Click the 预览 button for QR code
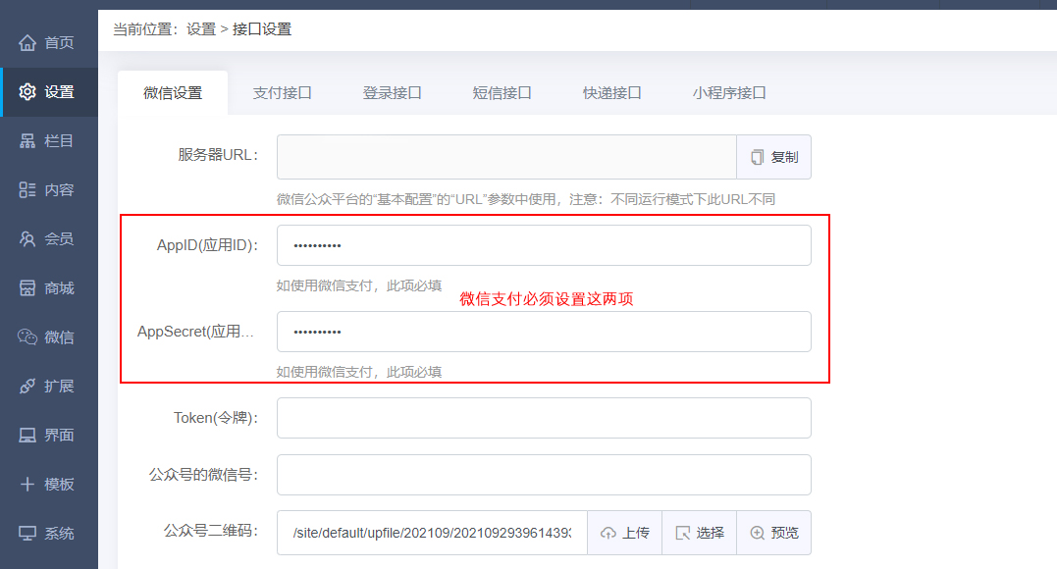The width and height of the screenshot is (1057, 569). pyautogui.click(x=773, y=533)
